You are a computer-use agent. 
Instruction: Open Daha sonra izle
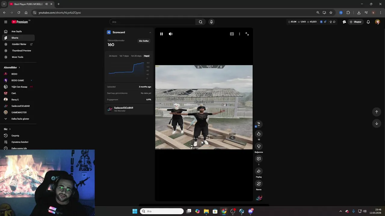(19, 148)
